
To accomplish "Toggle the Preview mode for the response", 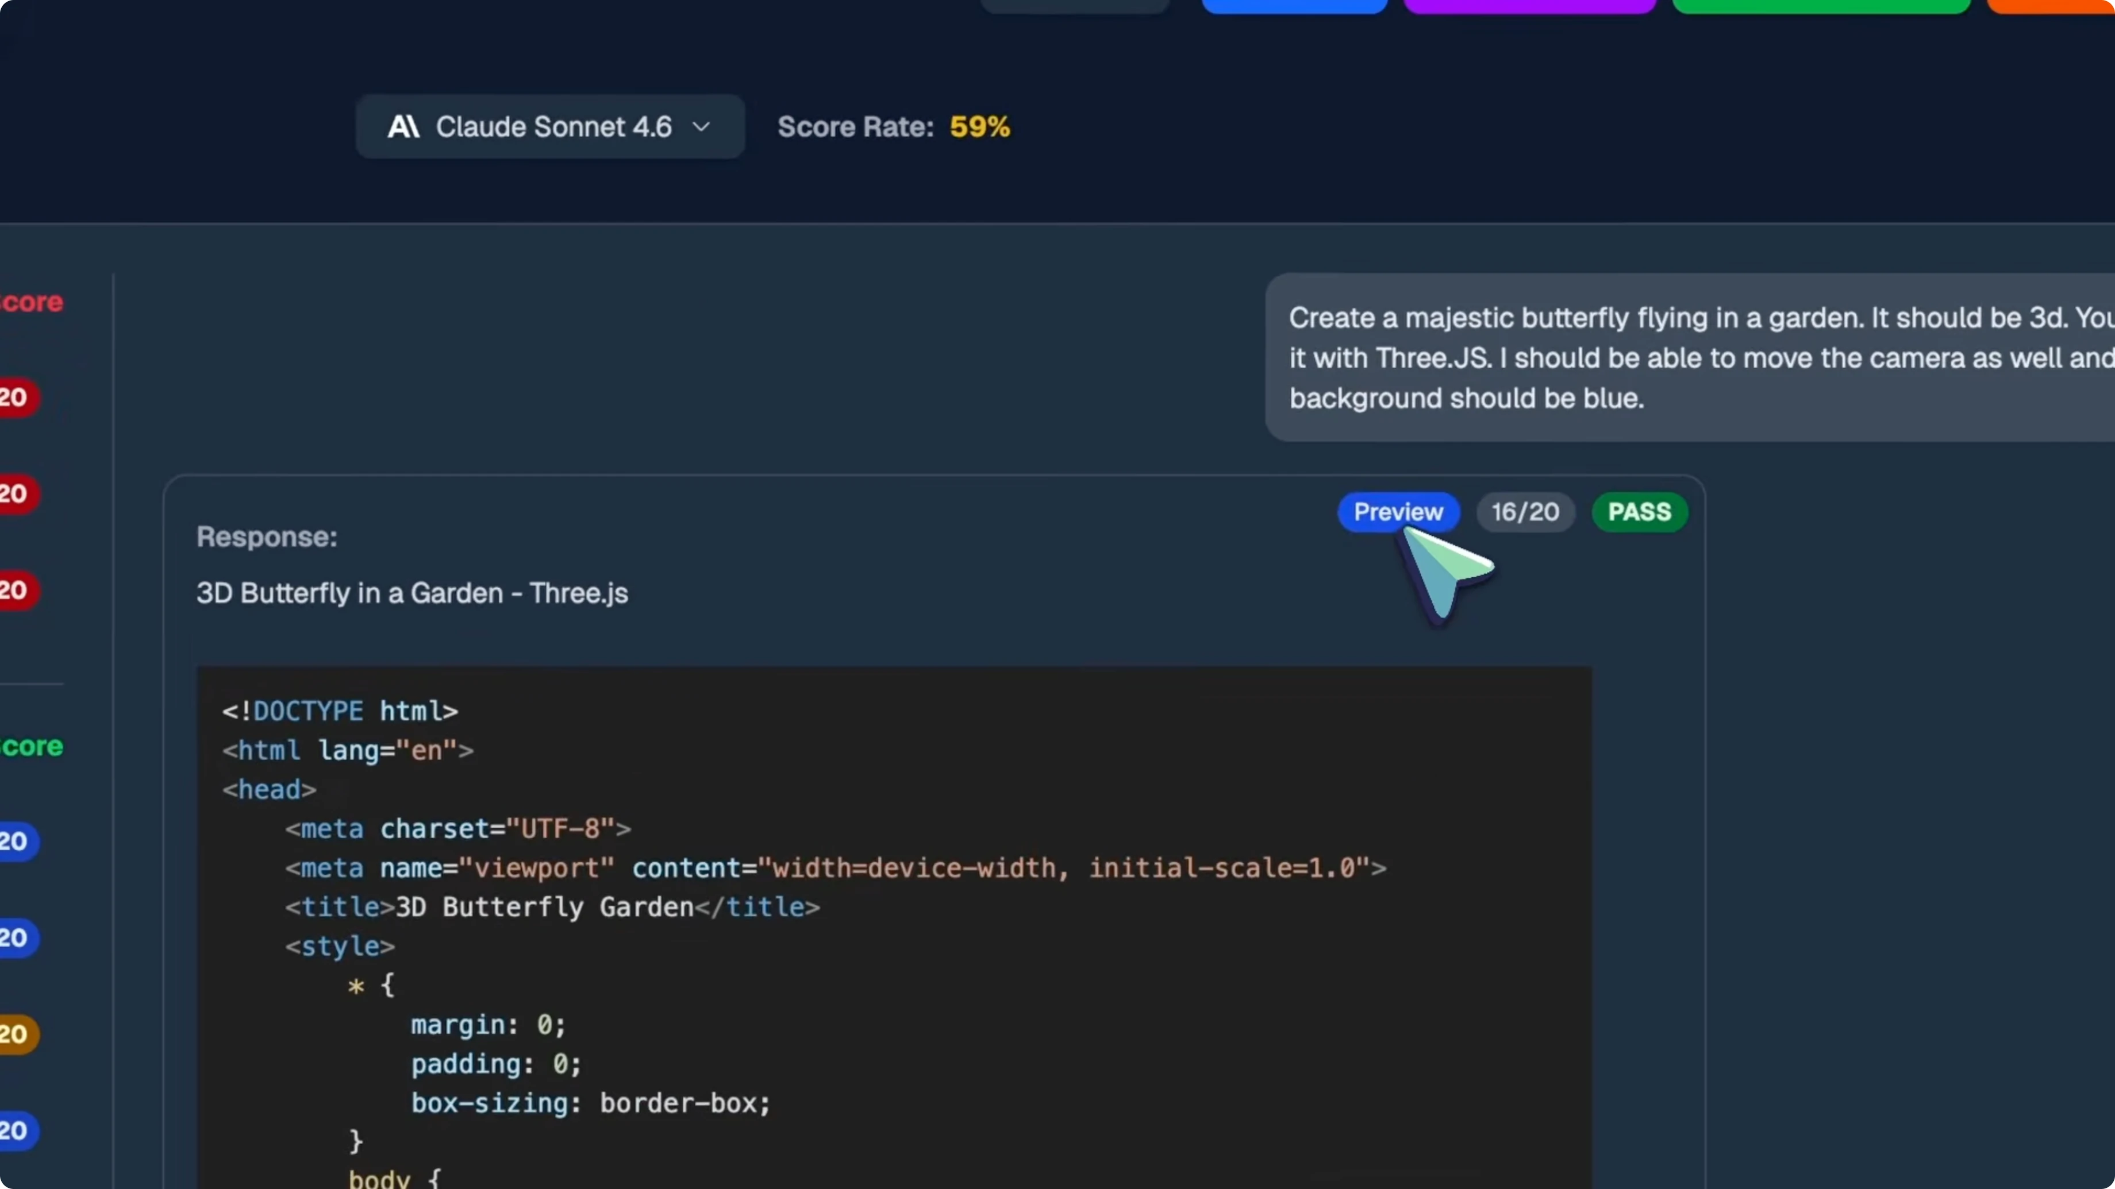I will [1397, 511].
